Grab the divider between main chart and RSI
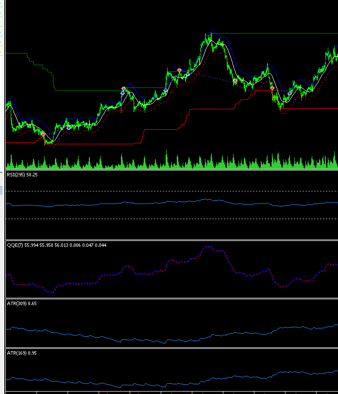 click(170, 170)
